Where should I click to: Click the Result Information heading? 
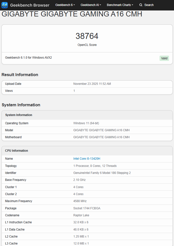coord(20,75)
